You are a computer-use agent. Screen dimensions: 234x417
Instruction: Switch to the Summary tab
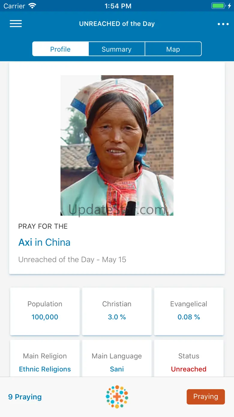pos(117,49)
